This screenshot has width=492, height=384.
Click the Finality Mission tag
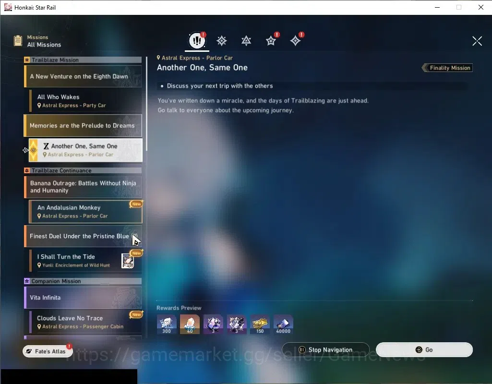click(x=447, y=68)
